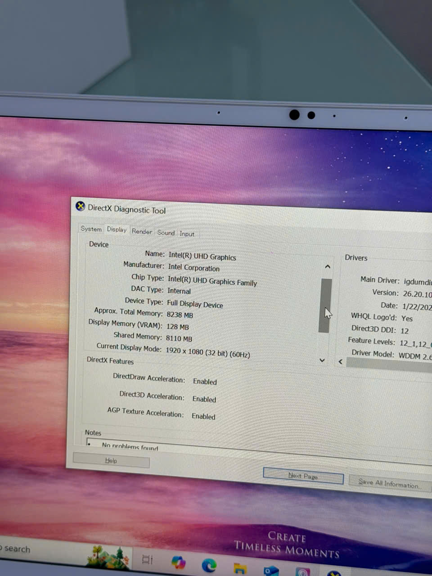The width and height of the screenshot is (432, 576).
Task: Click the WHQL Logo'd "Yes" value
Action: [407, 318]
